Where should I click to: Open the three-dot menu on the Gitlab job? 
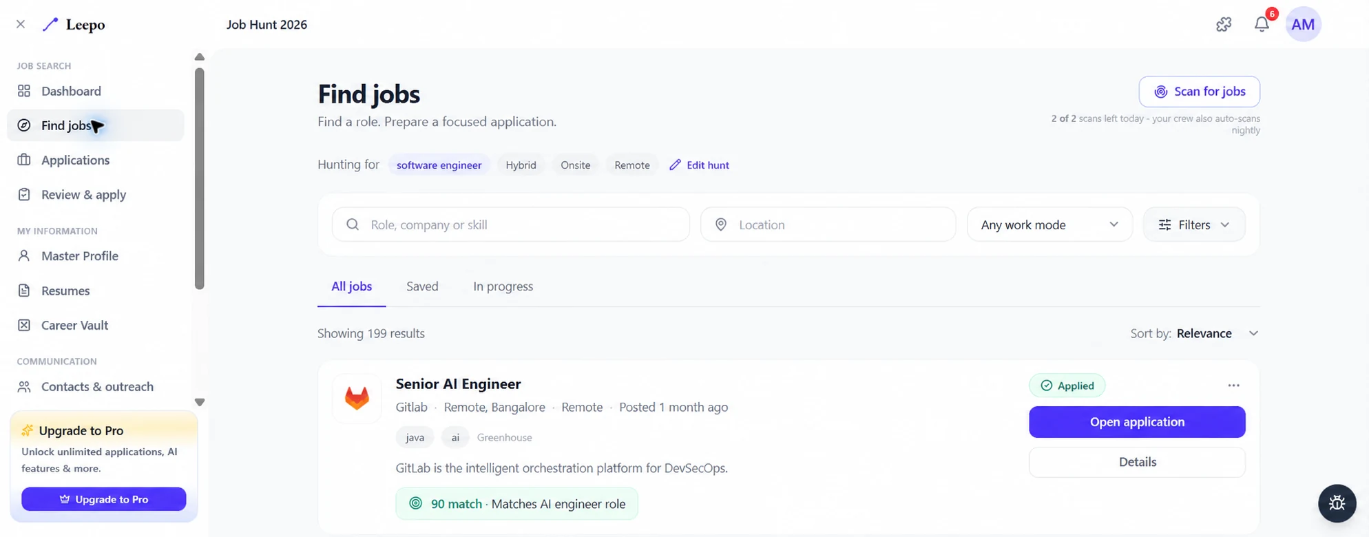pos(1233,386)
